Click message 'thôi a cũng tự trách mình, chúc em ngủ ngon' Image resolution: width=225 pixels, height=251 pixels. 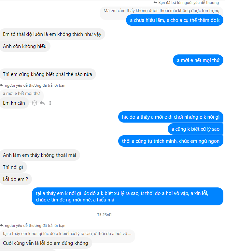pyautogui.click(x=171, y=141)
